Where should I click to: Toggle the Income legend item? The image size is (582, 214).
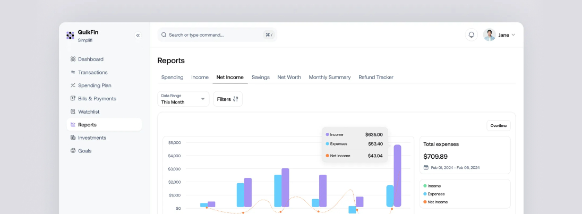point(434,186)
